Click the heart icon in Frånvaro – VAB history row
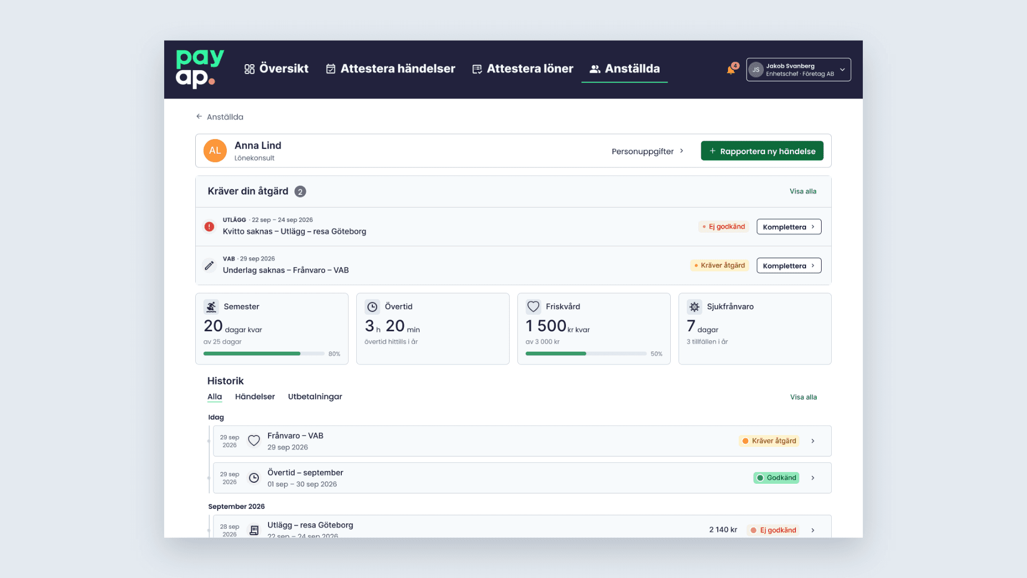This screenshot has width=1027, height=578. click(x=254, y=440)
